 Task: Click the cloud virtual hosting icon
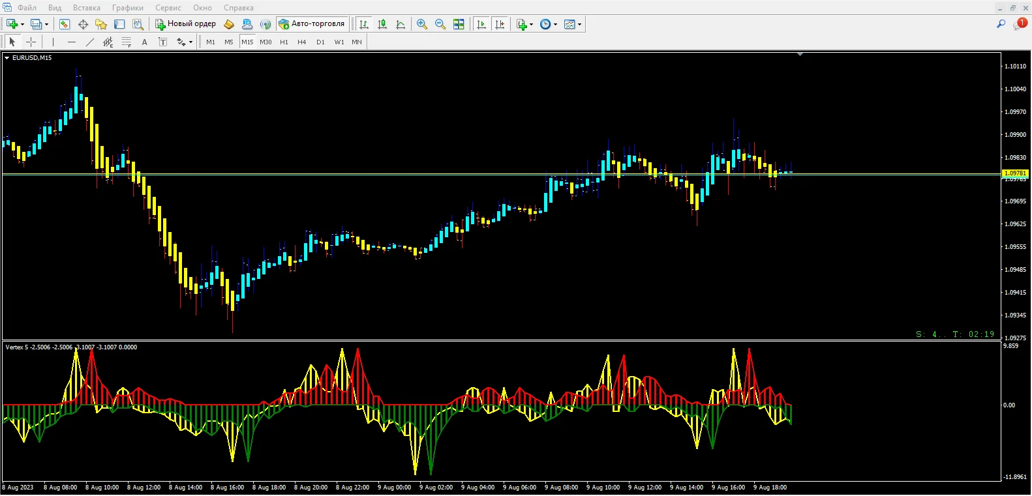[x=247, y=24]
